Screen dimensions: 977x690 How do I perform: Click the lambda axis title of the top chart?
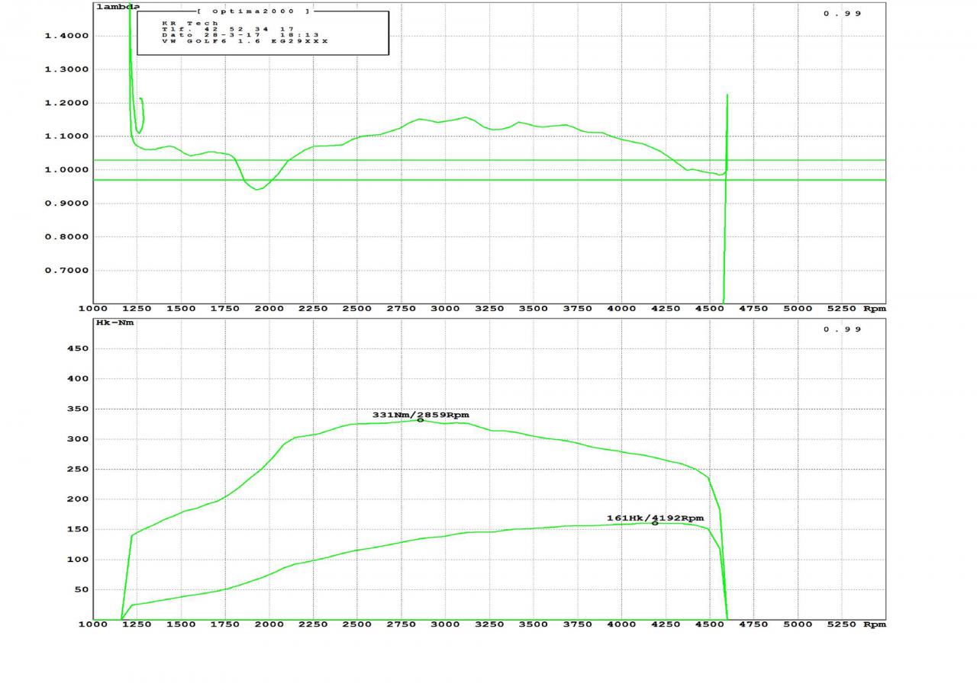click(117, 7)
